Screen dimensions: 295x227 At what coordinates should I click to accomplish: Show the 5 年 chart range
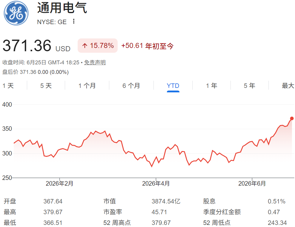pos(250,86)
